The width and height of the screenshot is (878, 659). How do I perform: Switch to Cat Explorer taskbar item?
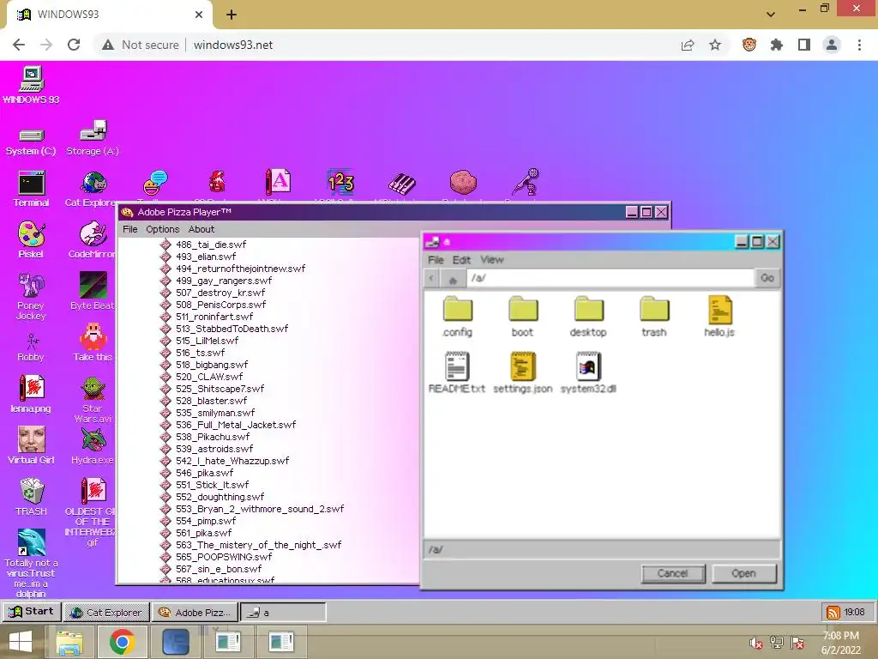(x=106, y=613)
